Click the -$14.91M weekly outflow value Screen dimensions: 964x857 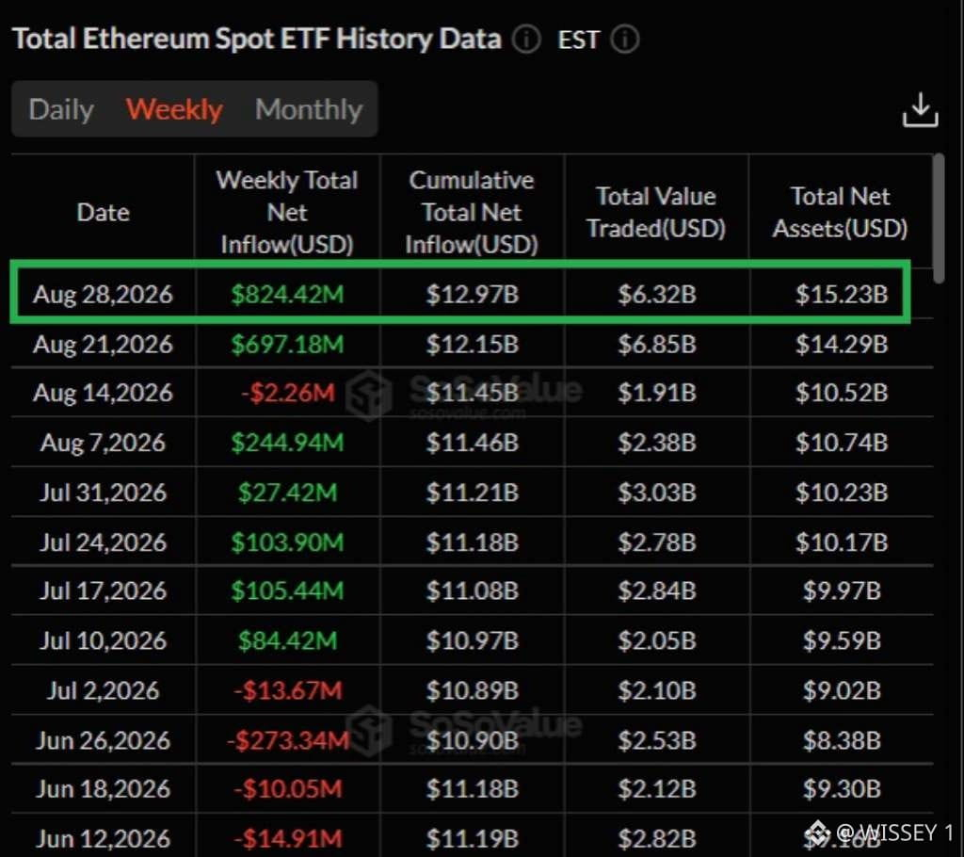(x=288, y=839)
